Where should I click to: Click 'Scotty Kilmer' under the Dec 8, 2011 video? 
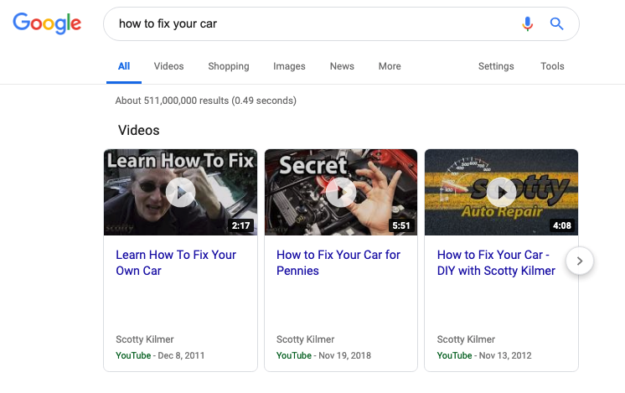[x=145, y=339]
